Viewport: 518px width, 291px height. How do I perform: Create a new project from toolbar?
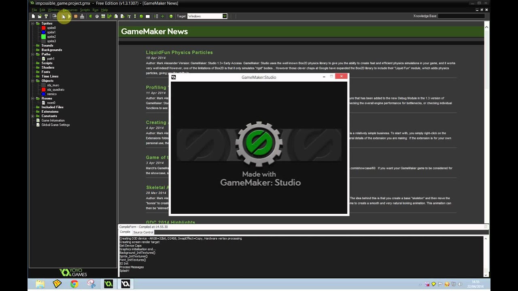coord(33,16)
